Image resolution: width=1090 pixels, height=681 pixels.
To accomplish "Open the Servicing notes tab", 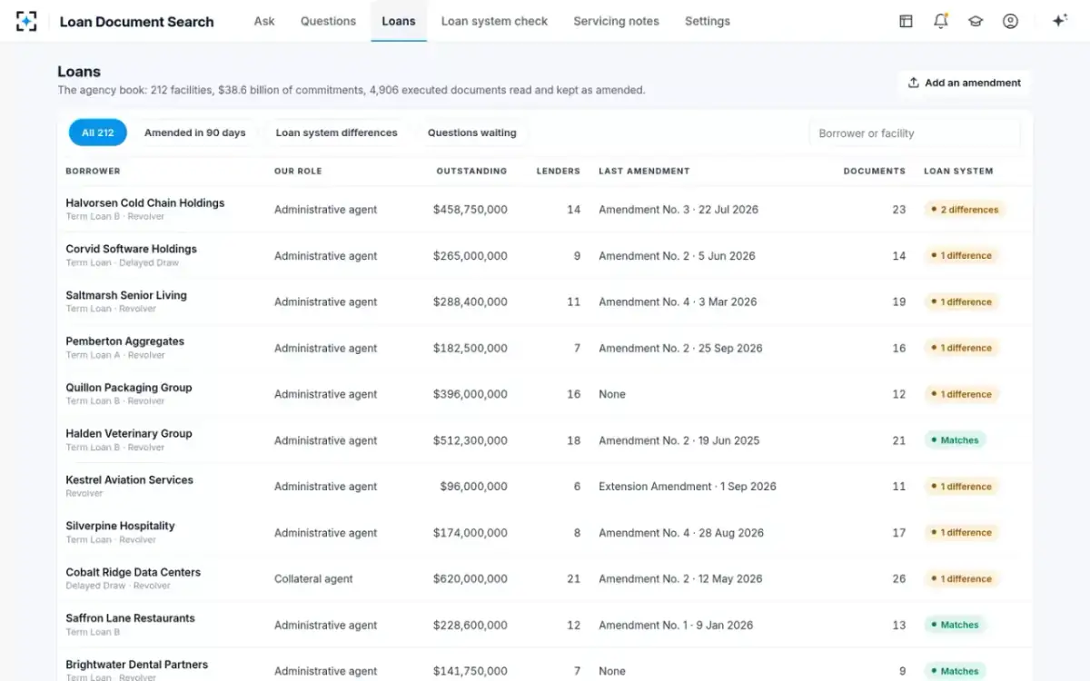I will (616, 21).
